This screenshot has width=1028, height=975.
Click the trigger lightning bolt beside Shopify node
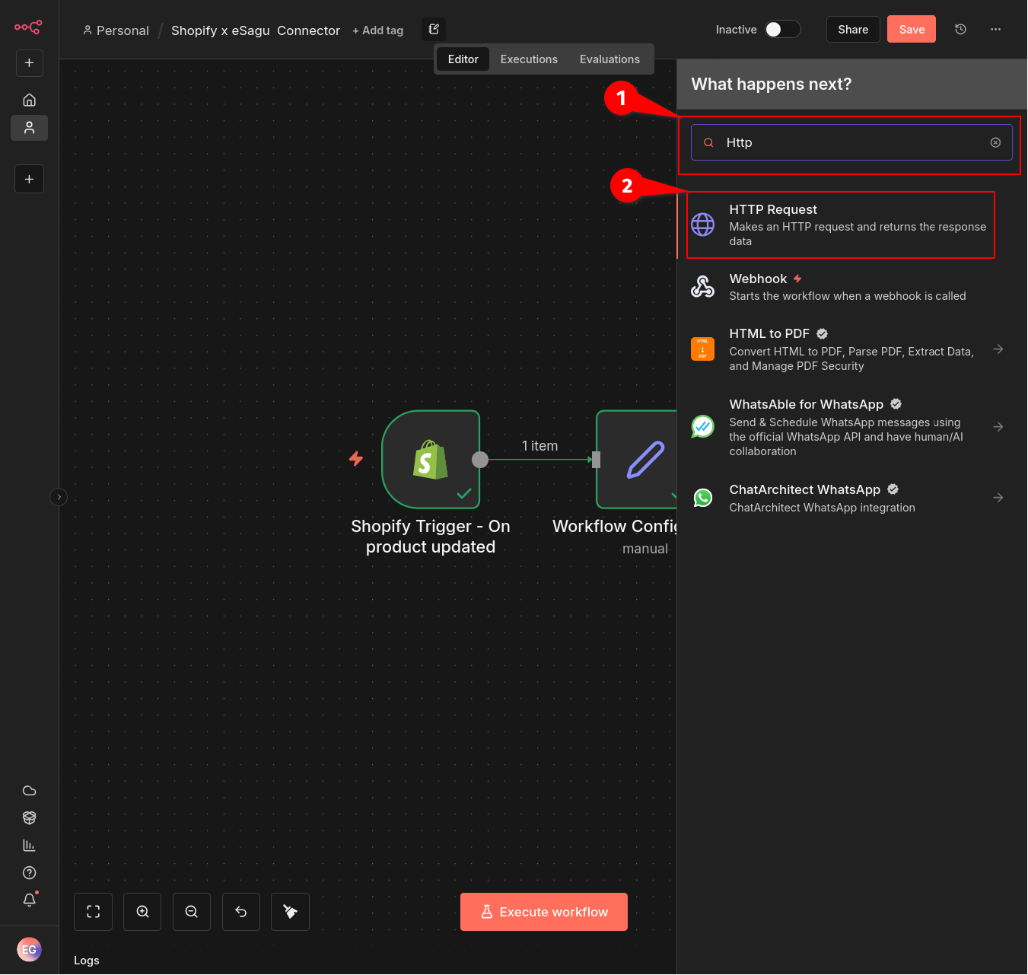point(356,458)
